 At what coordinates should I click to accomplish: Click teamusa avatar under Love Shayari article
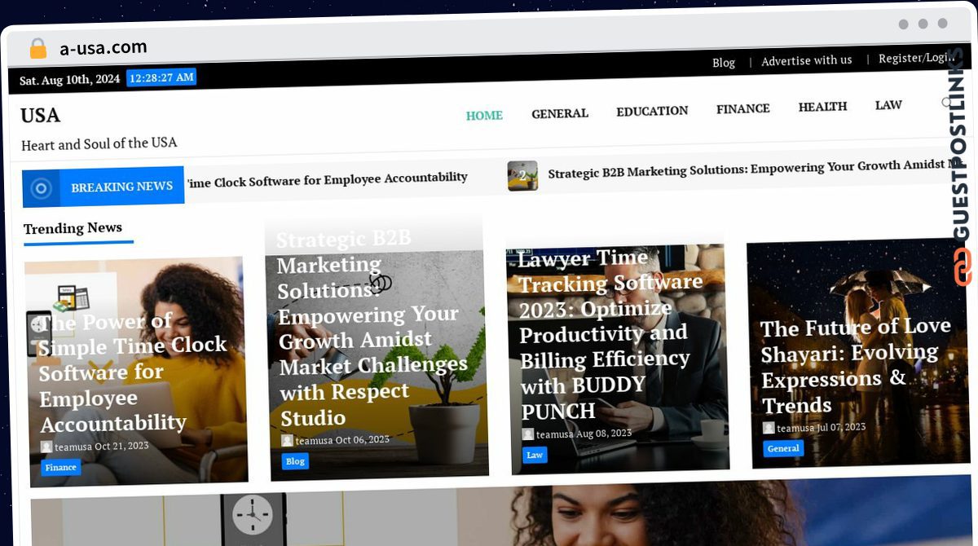pyautogui.click(x=769, y=428)
